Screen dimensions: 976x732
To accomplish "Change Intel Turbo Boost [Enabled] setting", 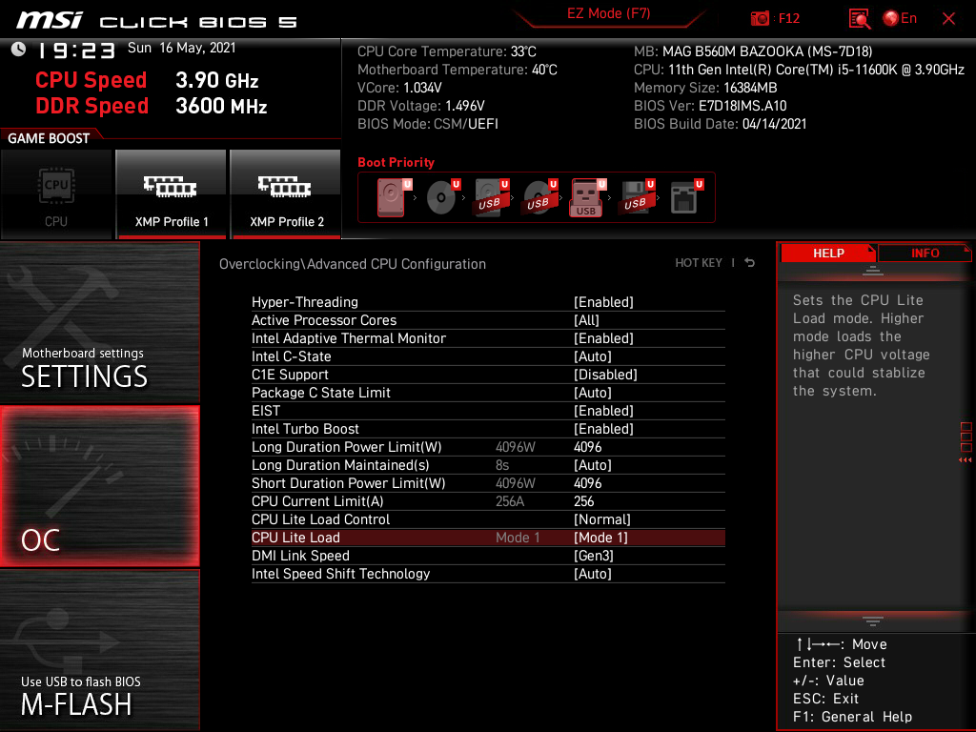I will coord(603,428).
